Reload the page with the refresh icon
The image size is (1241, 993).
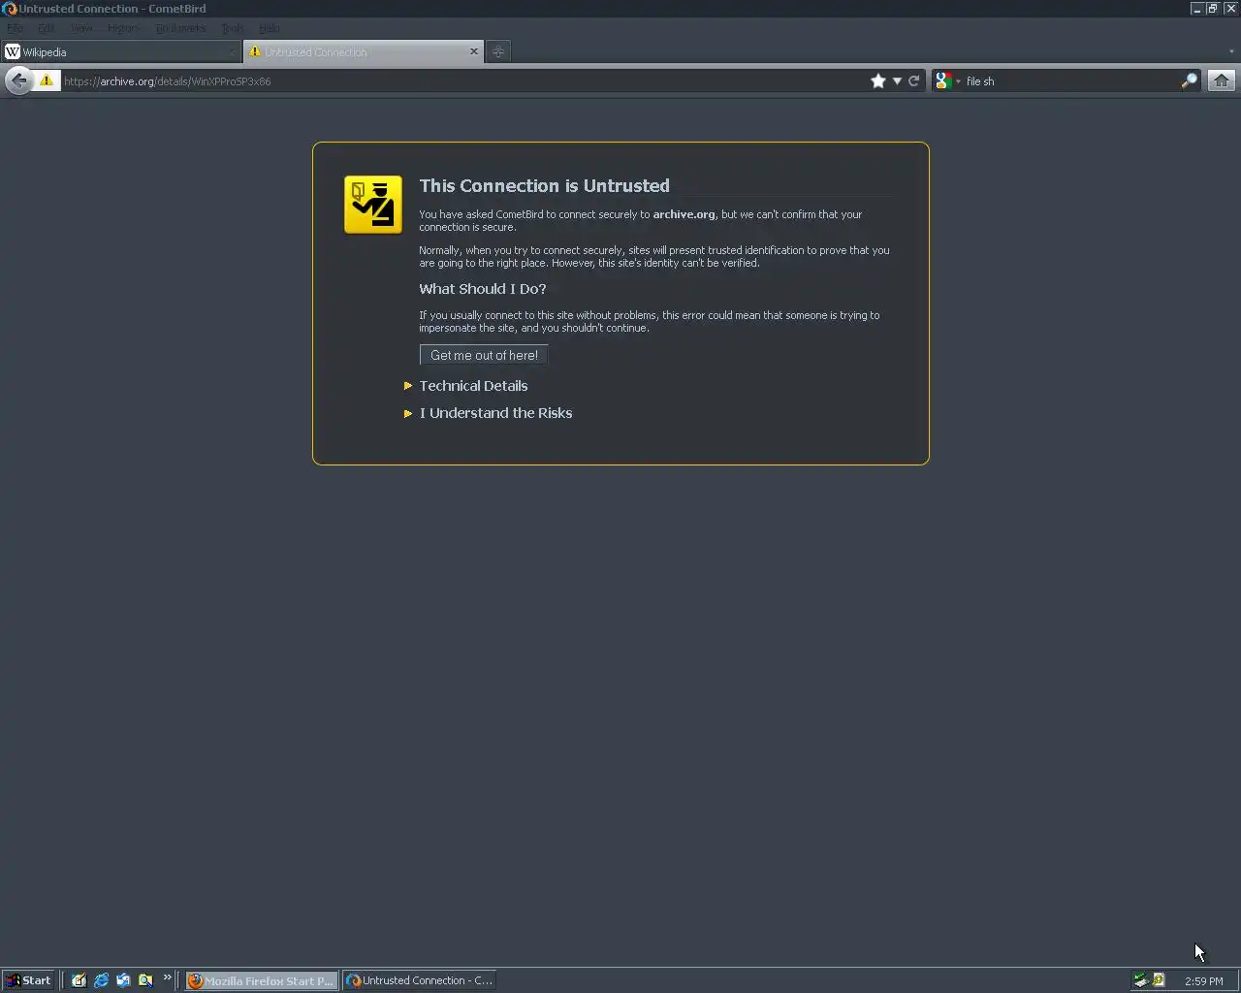(x=913, y=81)
